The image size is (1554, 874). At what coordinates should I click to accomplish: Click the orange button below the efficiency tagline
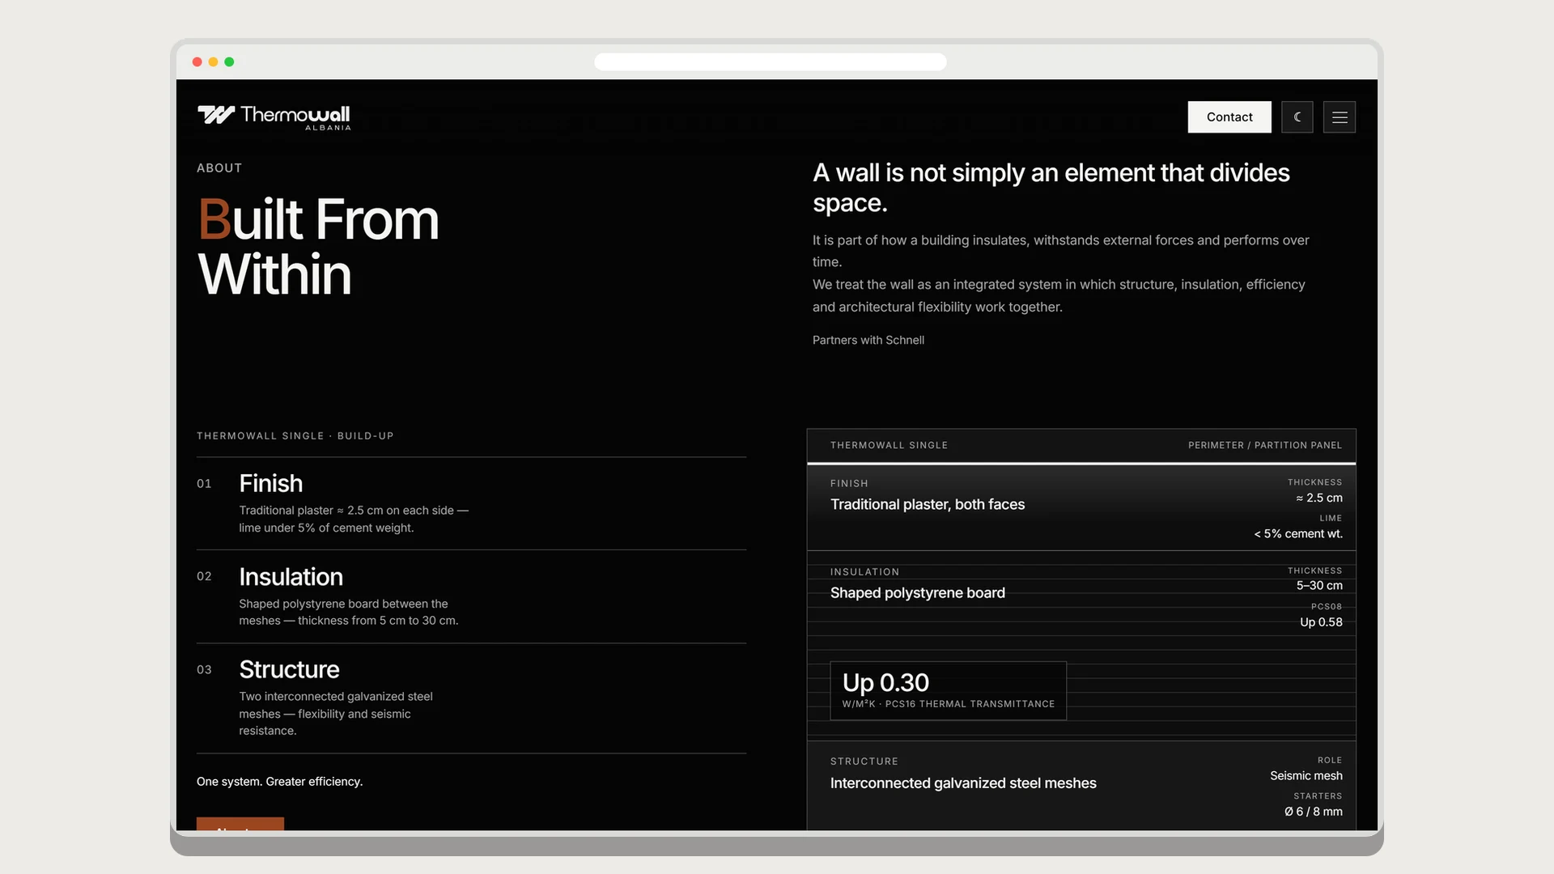(240, 824)
